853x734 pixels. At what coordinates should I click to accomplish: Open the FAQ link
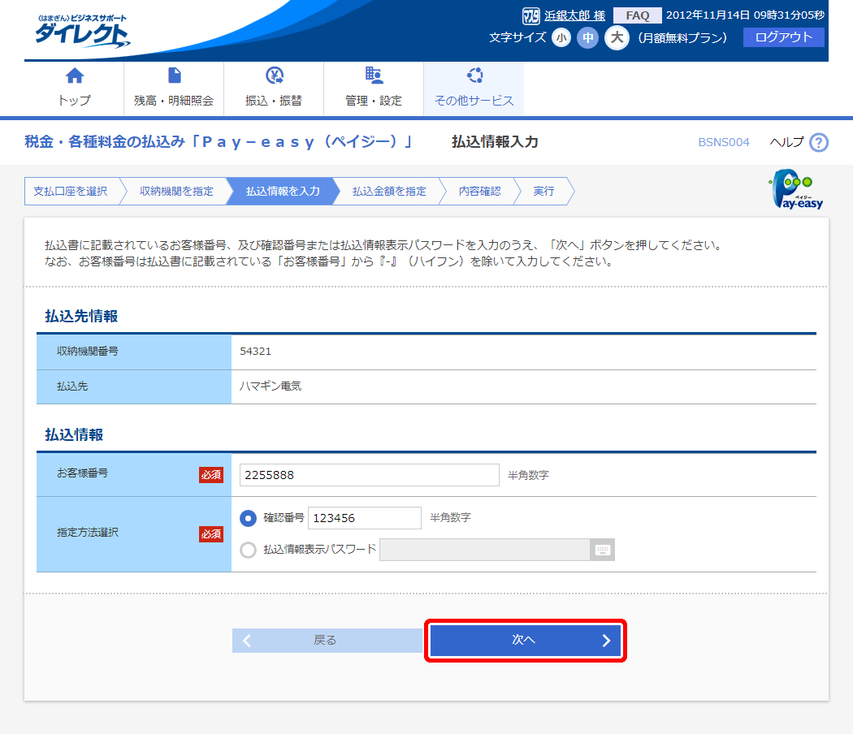point(637,15)
